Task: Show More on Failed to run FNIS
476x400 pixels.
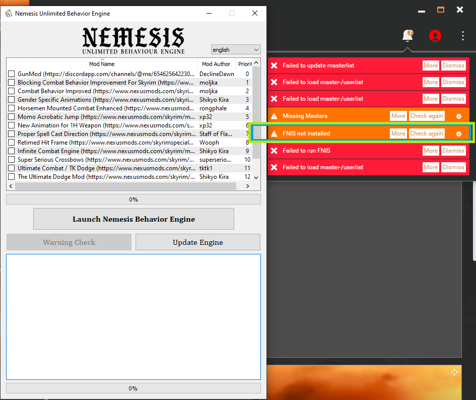Action: [x=431, y=151]
